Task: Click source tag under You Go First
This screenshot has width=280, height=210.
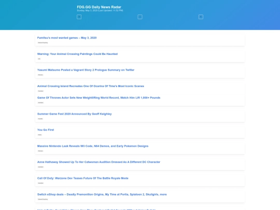Action: [40, 135]
